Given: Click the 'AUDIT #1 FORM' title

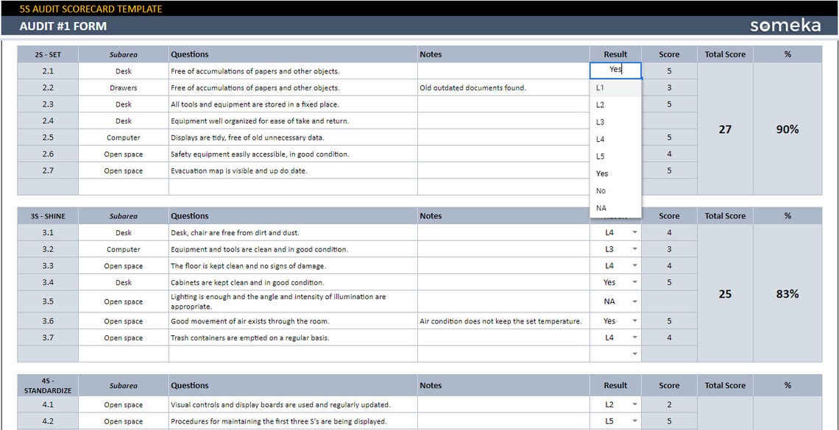Looking at the screenshot, I should pyautogui.click(x=63, y=26).
